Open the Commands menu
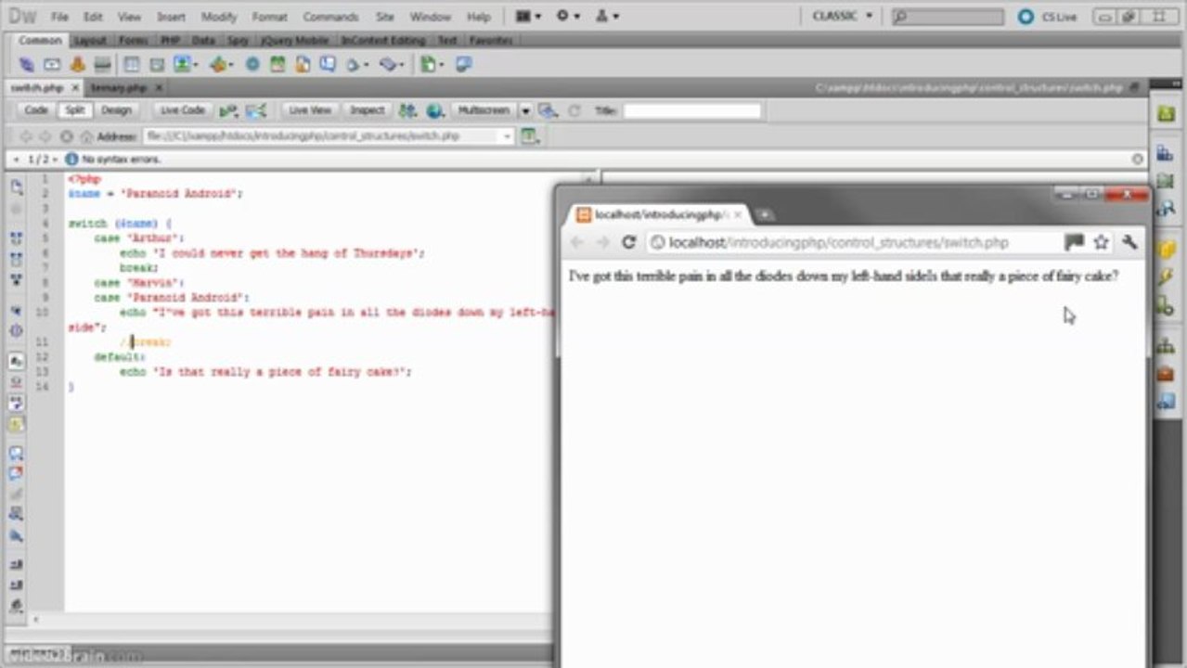Image resolution: width=1187 pixels, height=668 pixels. (330, 17)
